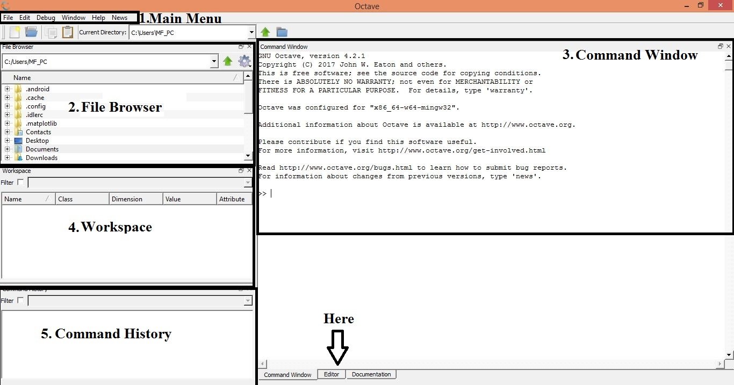
Task: Enable the Command History filter checkbox
Action: [x=20, y=301]
